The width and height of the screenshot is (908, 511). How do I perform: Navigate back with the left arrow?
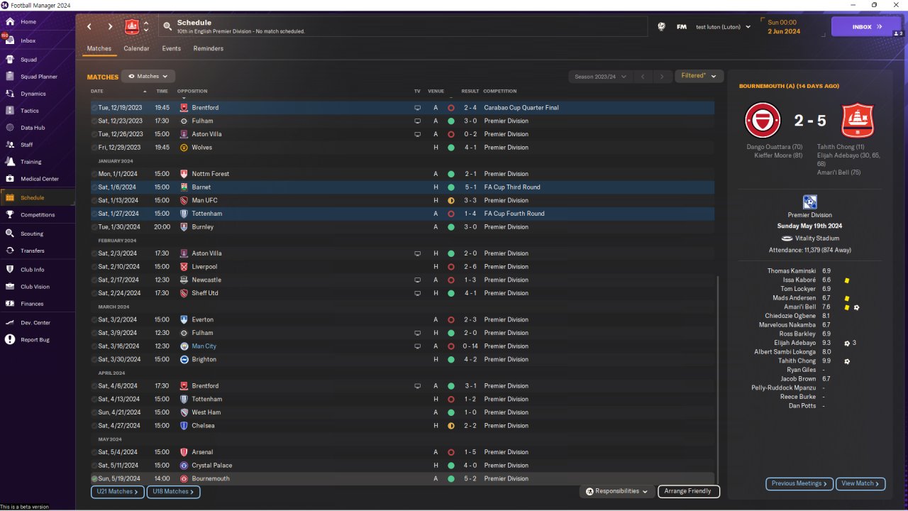89,27
